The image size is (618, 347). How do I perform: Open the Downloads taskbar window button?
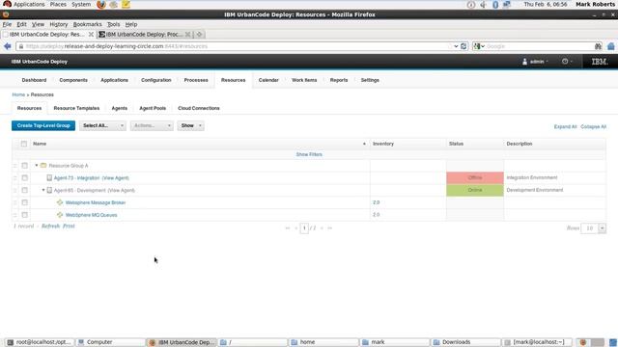465,342
